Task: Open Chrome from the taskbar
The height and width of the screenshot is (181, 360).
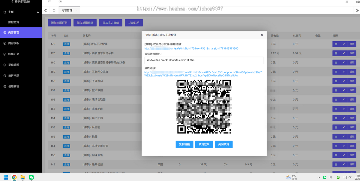Action: 14,177
